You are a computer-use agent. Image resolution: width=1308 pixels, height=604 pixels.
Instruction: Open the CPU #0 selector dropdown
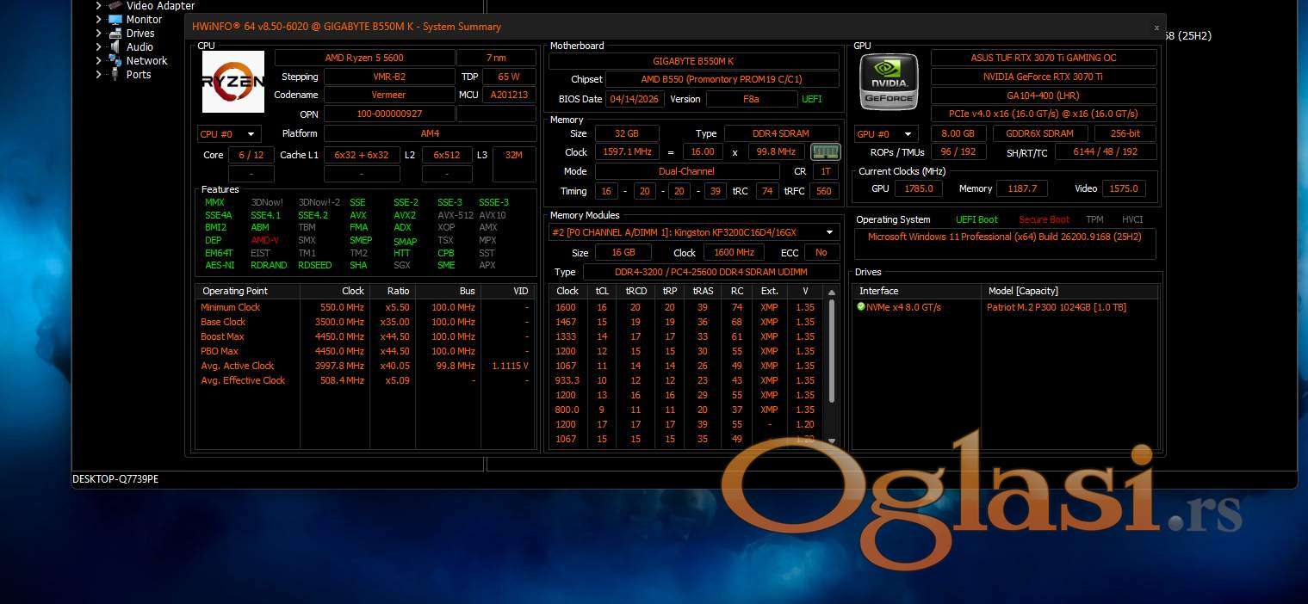229,134
